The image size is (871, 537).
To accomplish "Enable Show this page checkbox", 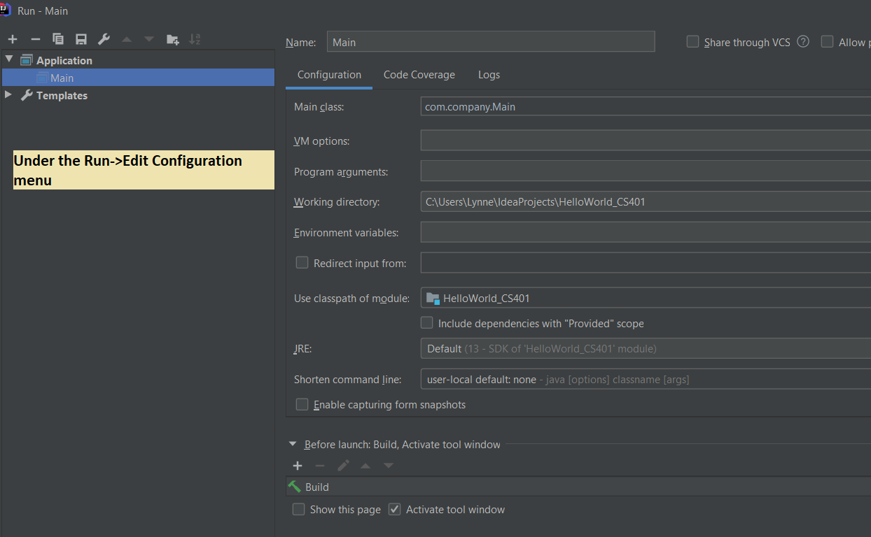I will pos(299,509).
